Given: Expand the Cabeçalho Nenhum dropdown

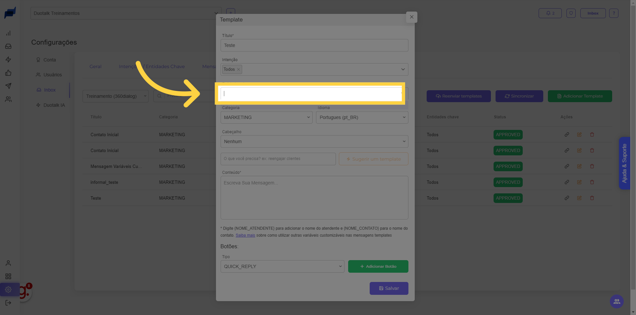Looking at the screenshot, I should pos(314,141).
